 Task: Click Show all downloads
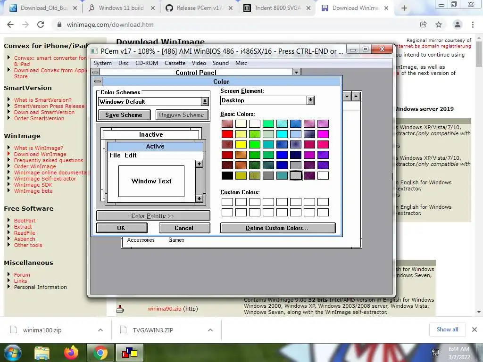(x=447, y=329)
